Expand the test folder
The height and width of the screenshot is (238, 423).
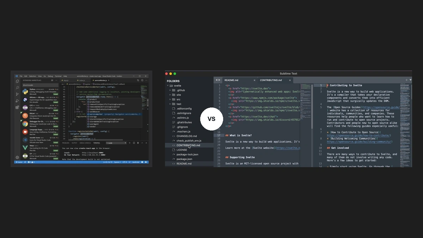pos(170,104)
